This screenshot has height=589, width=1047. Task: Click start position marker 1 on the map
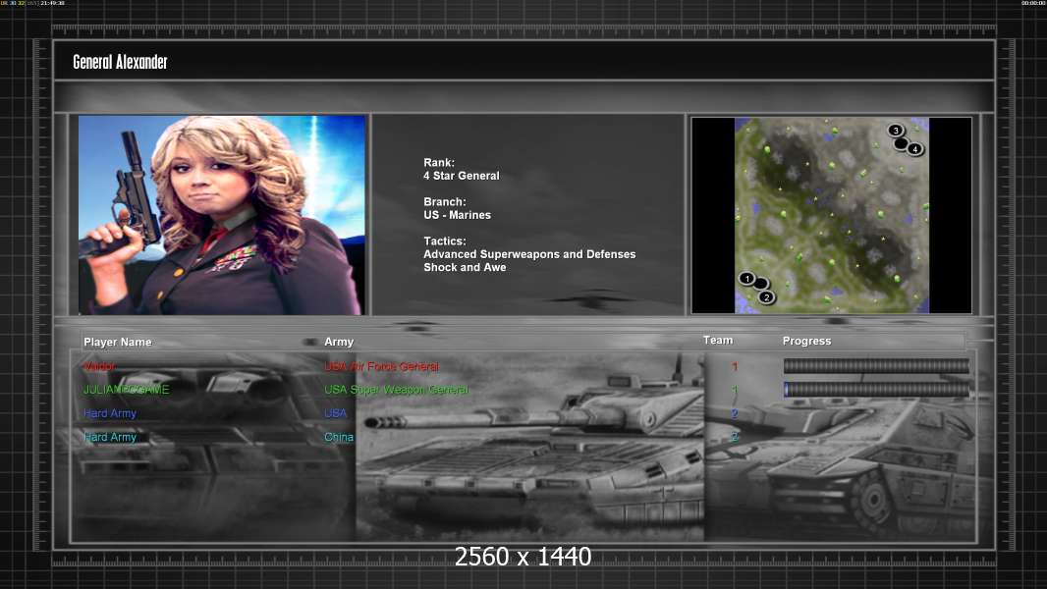coord(747,278)
